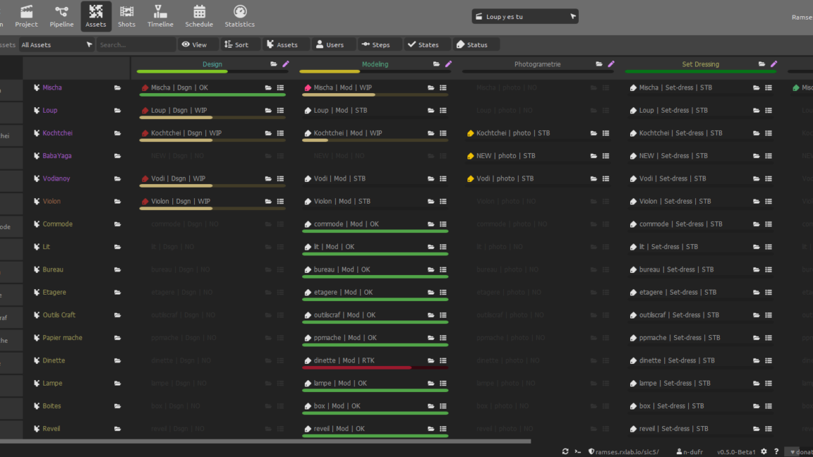
Task: Open the View options menu
Action: click(x=195, y=45)
